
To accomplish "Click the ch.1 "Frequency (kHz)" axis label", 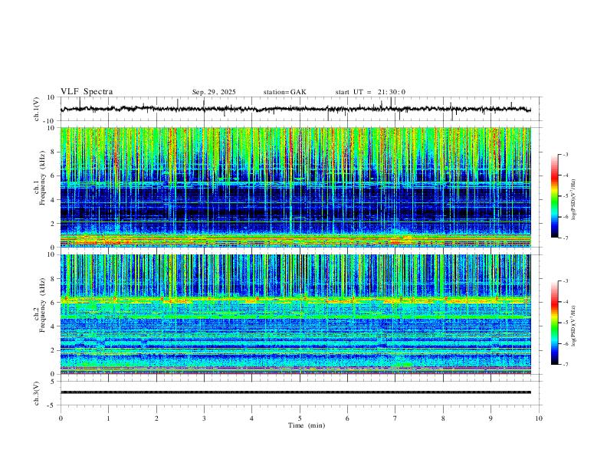I will click(43, 178).
